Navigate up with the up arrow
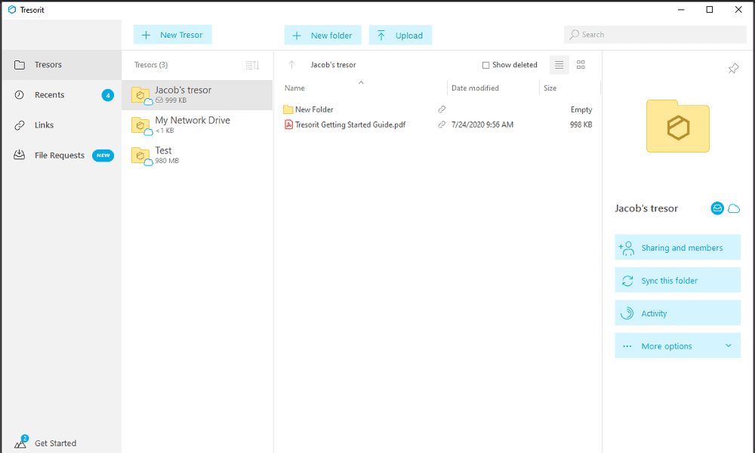This screenshot has width=755, height=453. click(x=291, y=65)
